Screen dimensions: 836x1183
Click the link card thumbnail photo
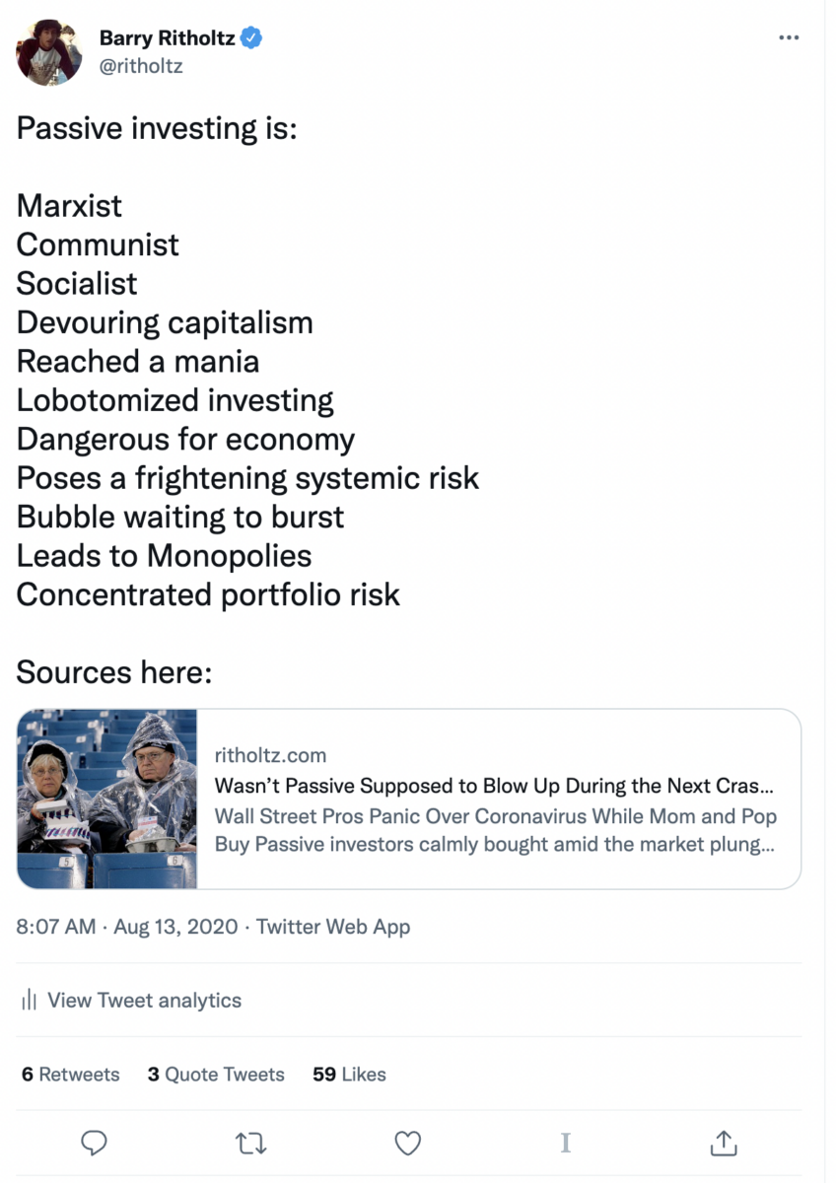tap(107, 799)
